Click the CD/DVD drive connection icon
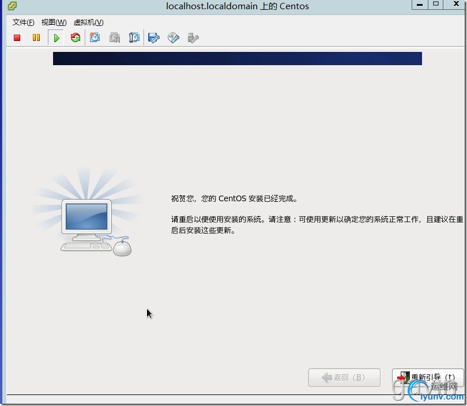Screen dimensions: 467x406 pos(174,38)
